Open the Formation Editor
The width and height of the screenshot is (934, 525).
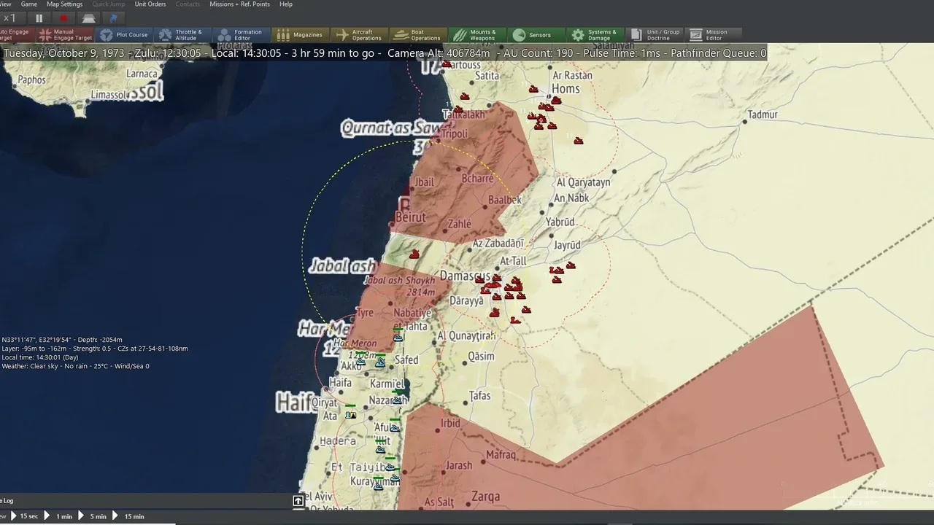pyautogui.click(x=240, y=35)
